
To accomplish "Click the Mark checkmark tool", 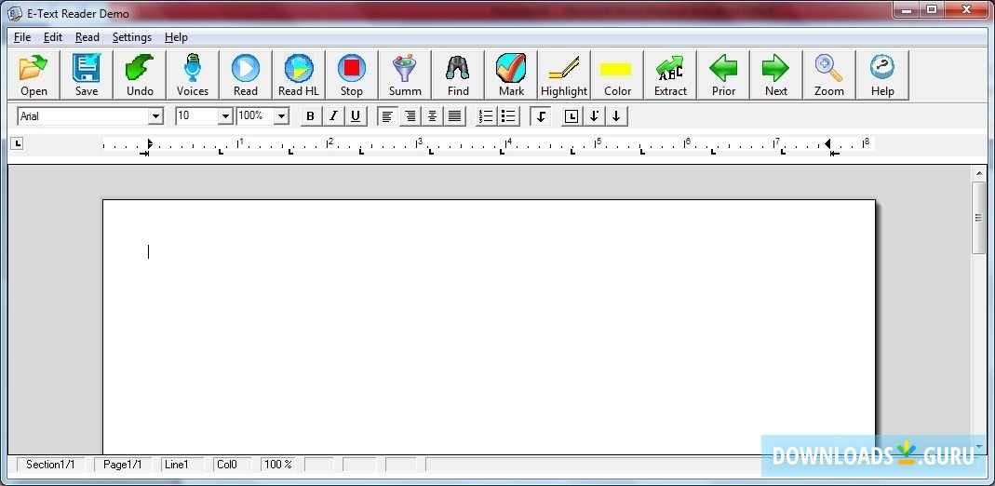I will pos(511,74).
